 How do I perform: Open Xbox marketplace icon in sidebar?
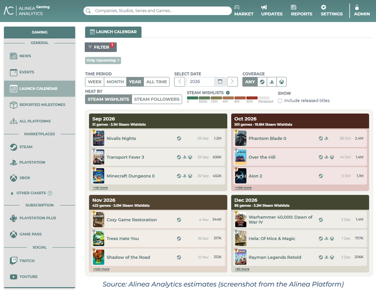coord(14,178)
